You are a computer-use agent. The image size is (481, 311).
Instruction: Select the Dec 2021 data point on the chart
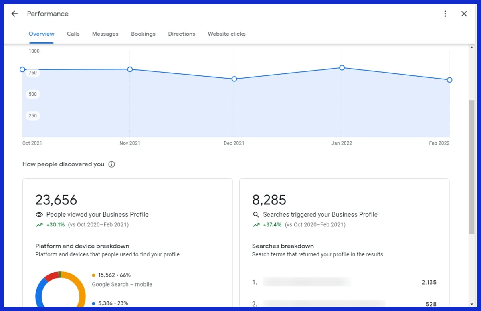point(234,79)
